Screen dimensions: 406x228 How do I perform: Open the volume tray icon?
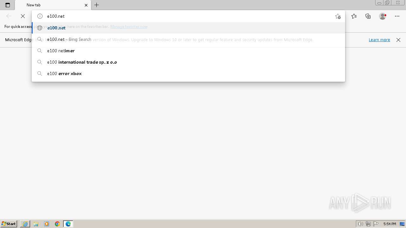(x=360, y=224)
